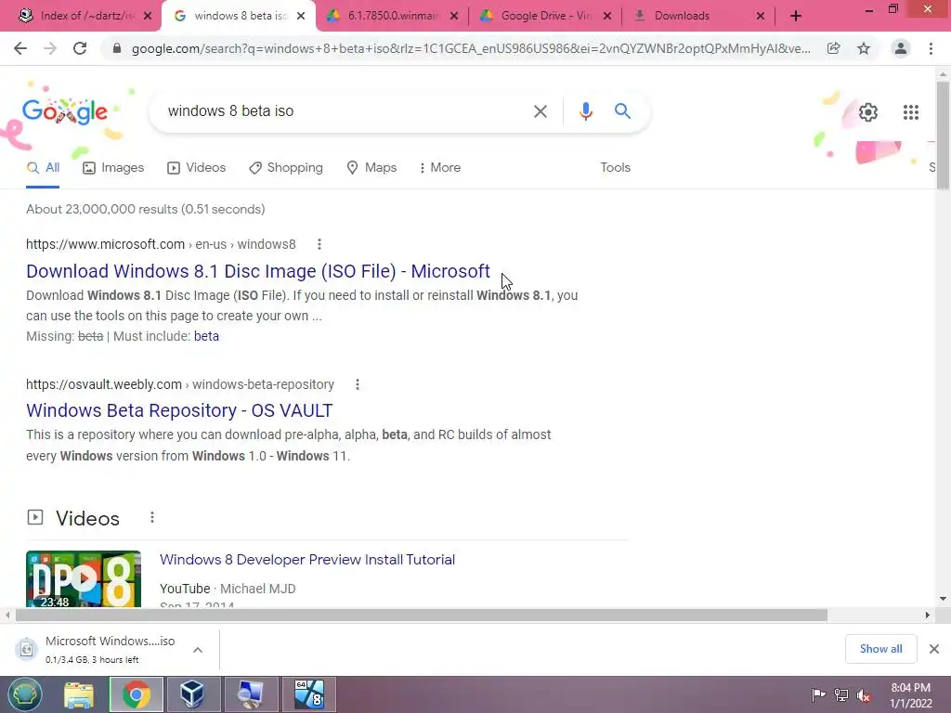Open the search Tools options

coord(615,167)
